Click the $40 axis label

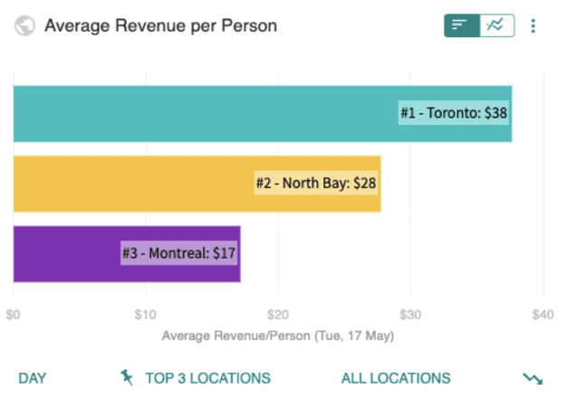543,315
